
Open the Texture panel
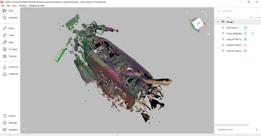pos(10,56)
